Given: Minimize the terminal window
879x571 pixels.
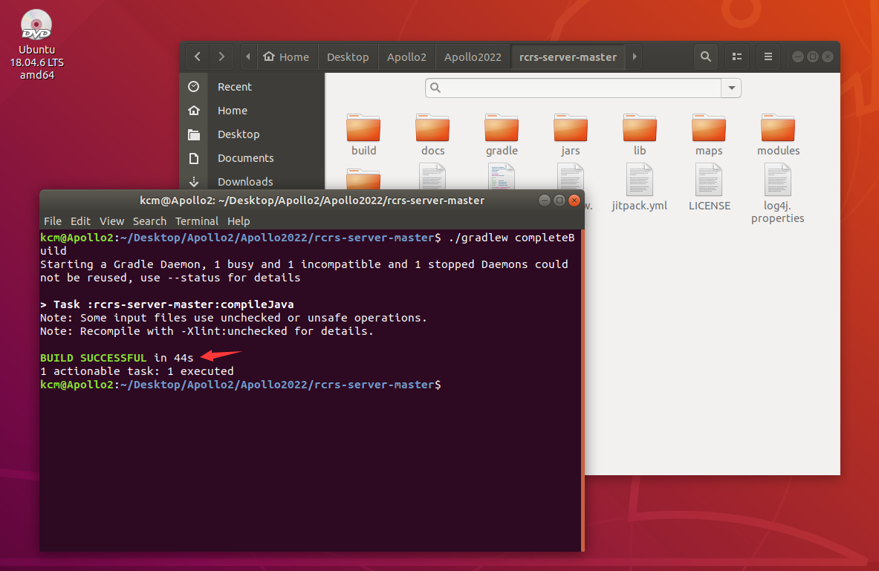Looking at the screenshot, I should pyautogui.click(x=544, y=200).
